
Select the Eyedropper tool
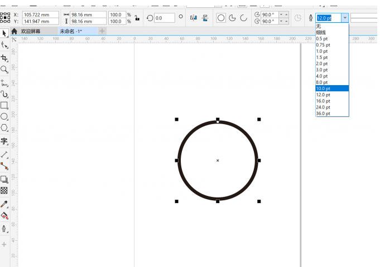click(4, 204)
